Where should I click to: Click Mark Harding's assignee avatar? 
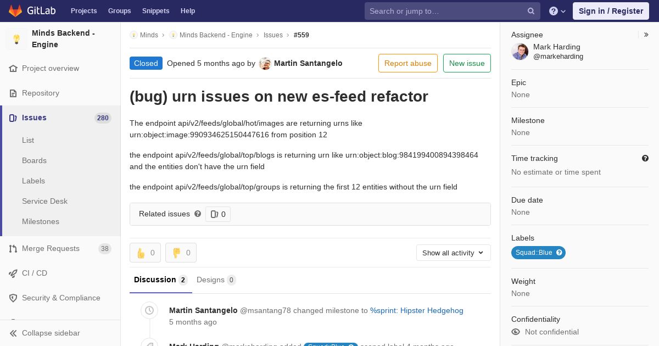coord(520,52)
